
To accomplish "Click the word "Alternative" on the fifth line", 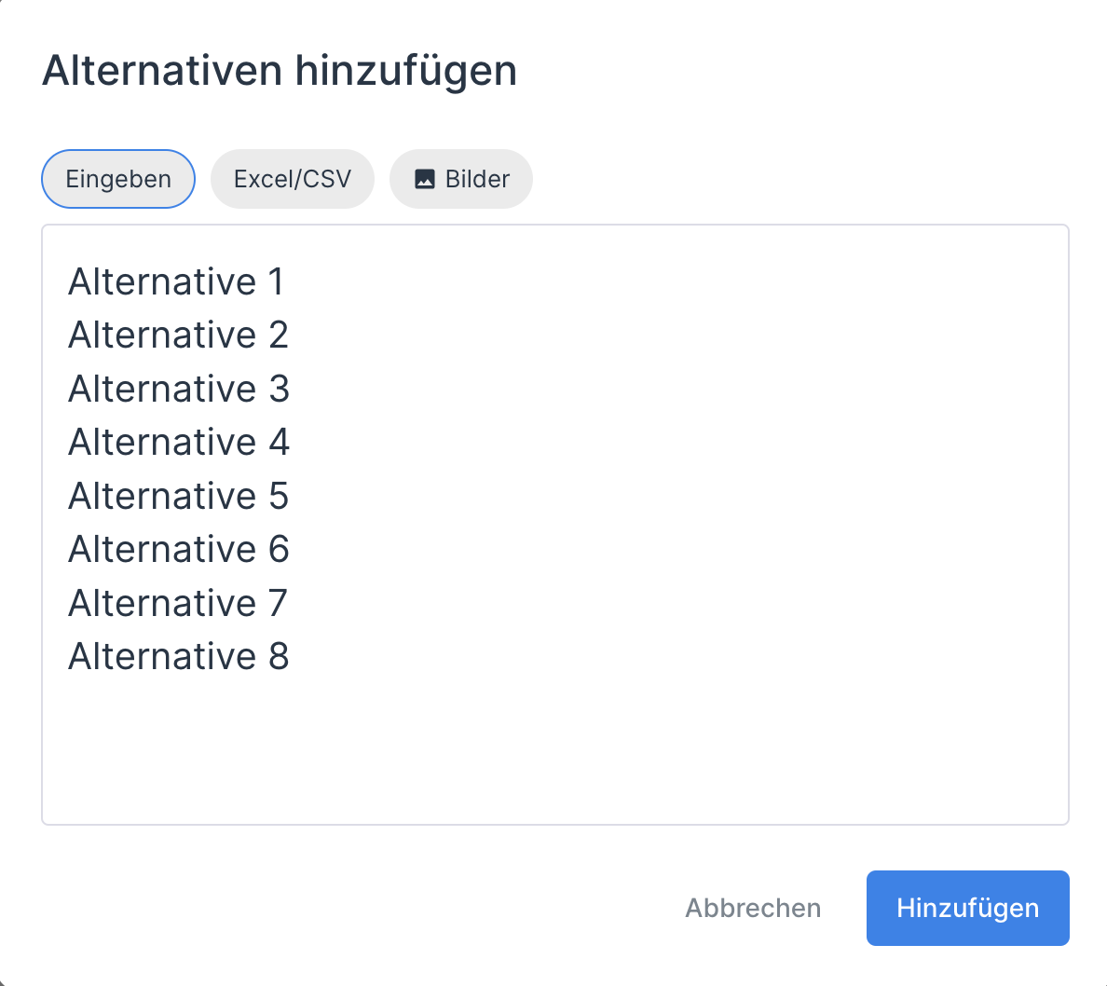I will pyautogui.click(x=162, y=496).
